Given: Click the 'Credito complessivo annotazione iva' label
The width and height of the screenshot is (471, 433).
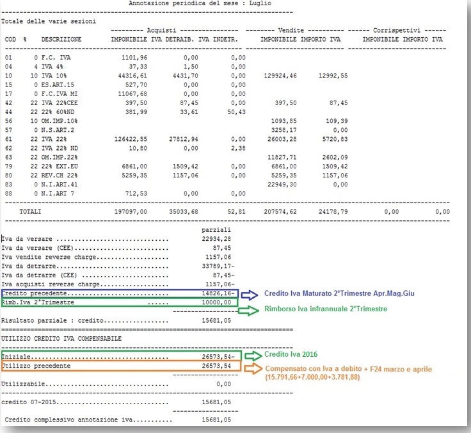Looking at the screenshot, I should coord(68,420).
